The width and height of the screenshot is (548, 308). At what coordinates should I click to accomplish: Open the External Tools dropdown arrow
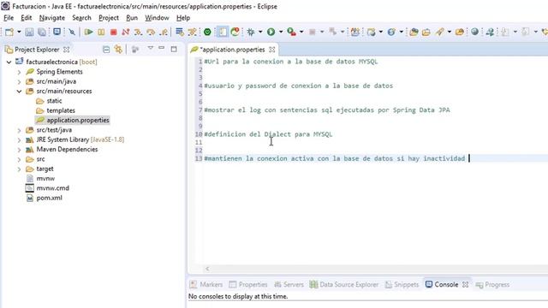pos(301,33)
